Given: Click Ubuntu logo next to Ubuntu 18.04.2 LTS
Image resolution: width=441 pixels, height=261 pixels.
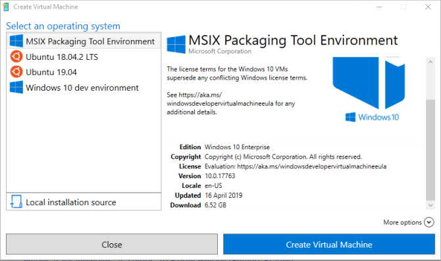Looking at the screenshot, I should coord(16,57).
